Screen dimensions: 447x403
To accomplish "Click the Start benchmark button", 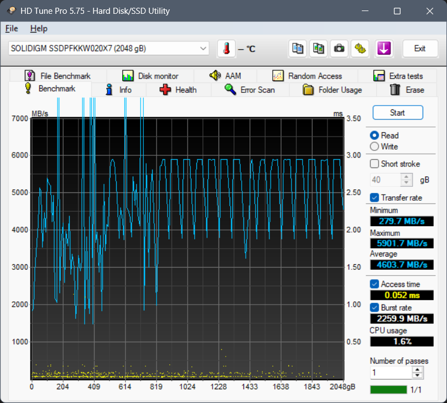I will point(398,113).
